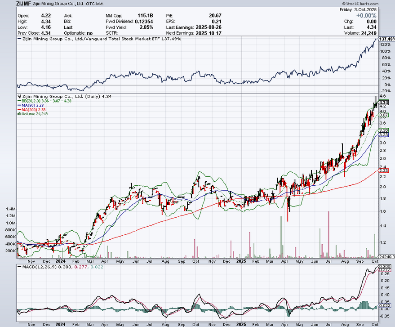Click the green Bollinger Bands legend marker

pos(18,101)
